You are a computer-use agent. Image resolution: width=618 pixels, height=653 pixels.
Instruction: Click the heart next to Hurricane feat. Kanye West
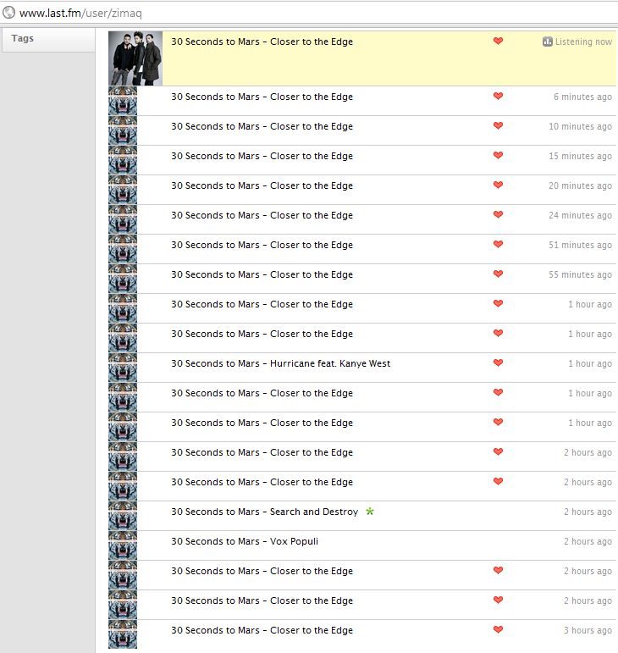click(x=498, y=362)
